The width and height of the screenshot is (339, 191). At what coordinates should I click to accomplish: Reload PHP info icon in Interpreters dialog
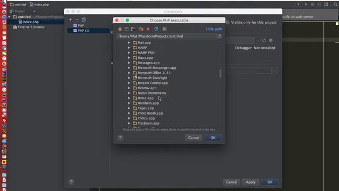coord(264,40)
